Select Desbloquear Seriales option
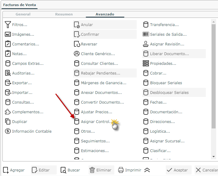This screenshot has width=218, height=176. click(x=174, y=92)
